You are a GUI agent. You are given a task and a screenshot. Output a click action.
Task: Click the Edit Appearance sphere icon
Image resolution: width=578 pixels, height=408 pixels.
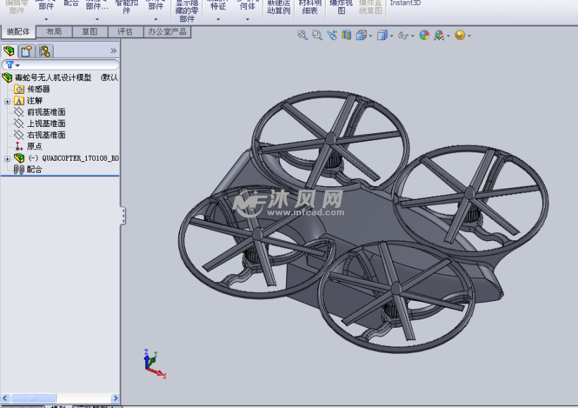point(424,34)
